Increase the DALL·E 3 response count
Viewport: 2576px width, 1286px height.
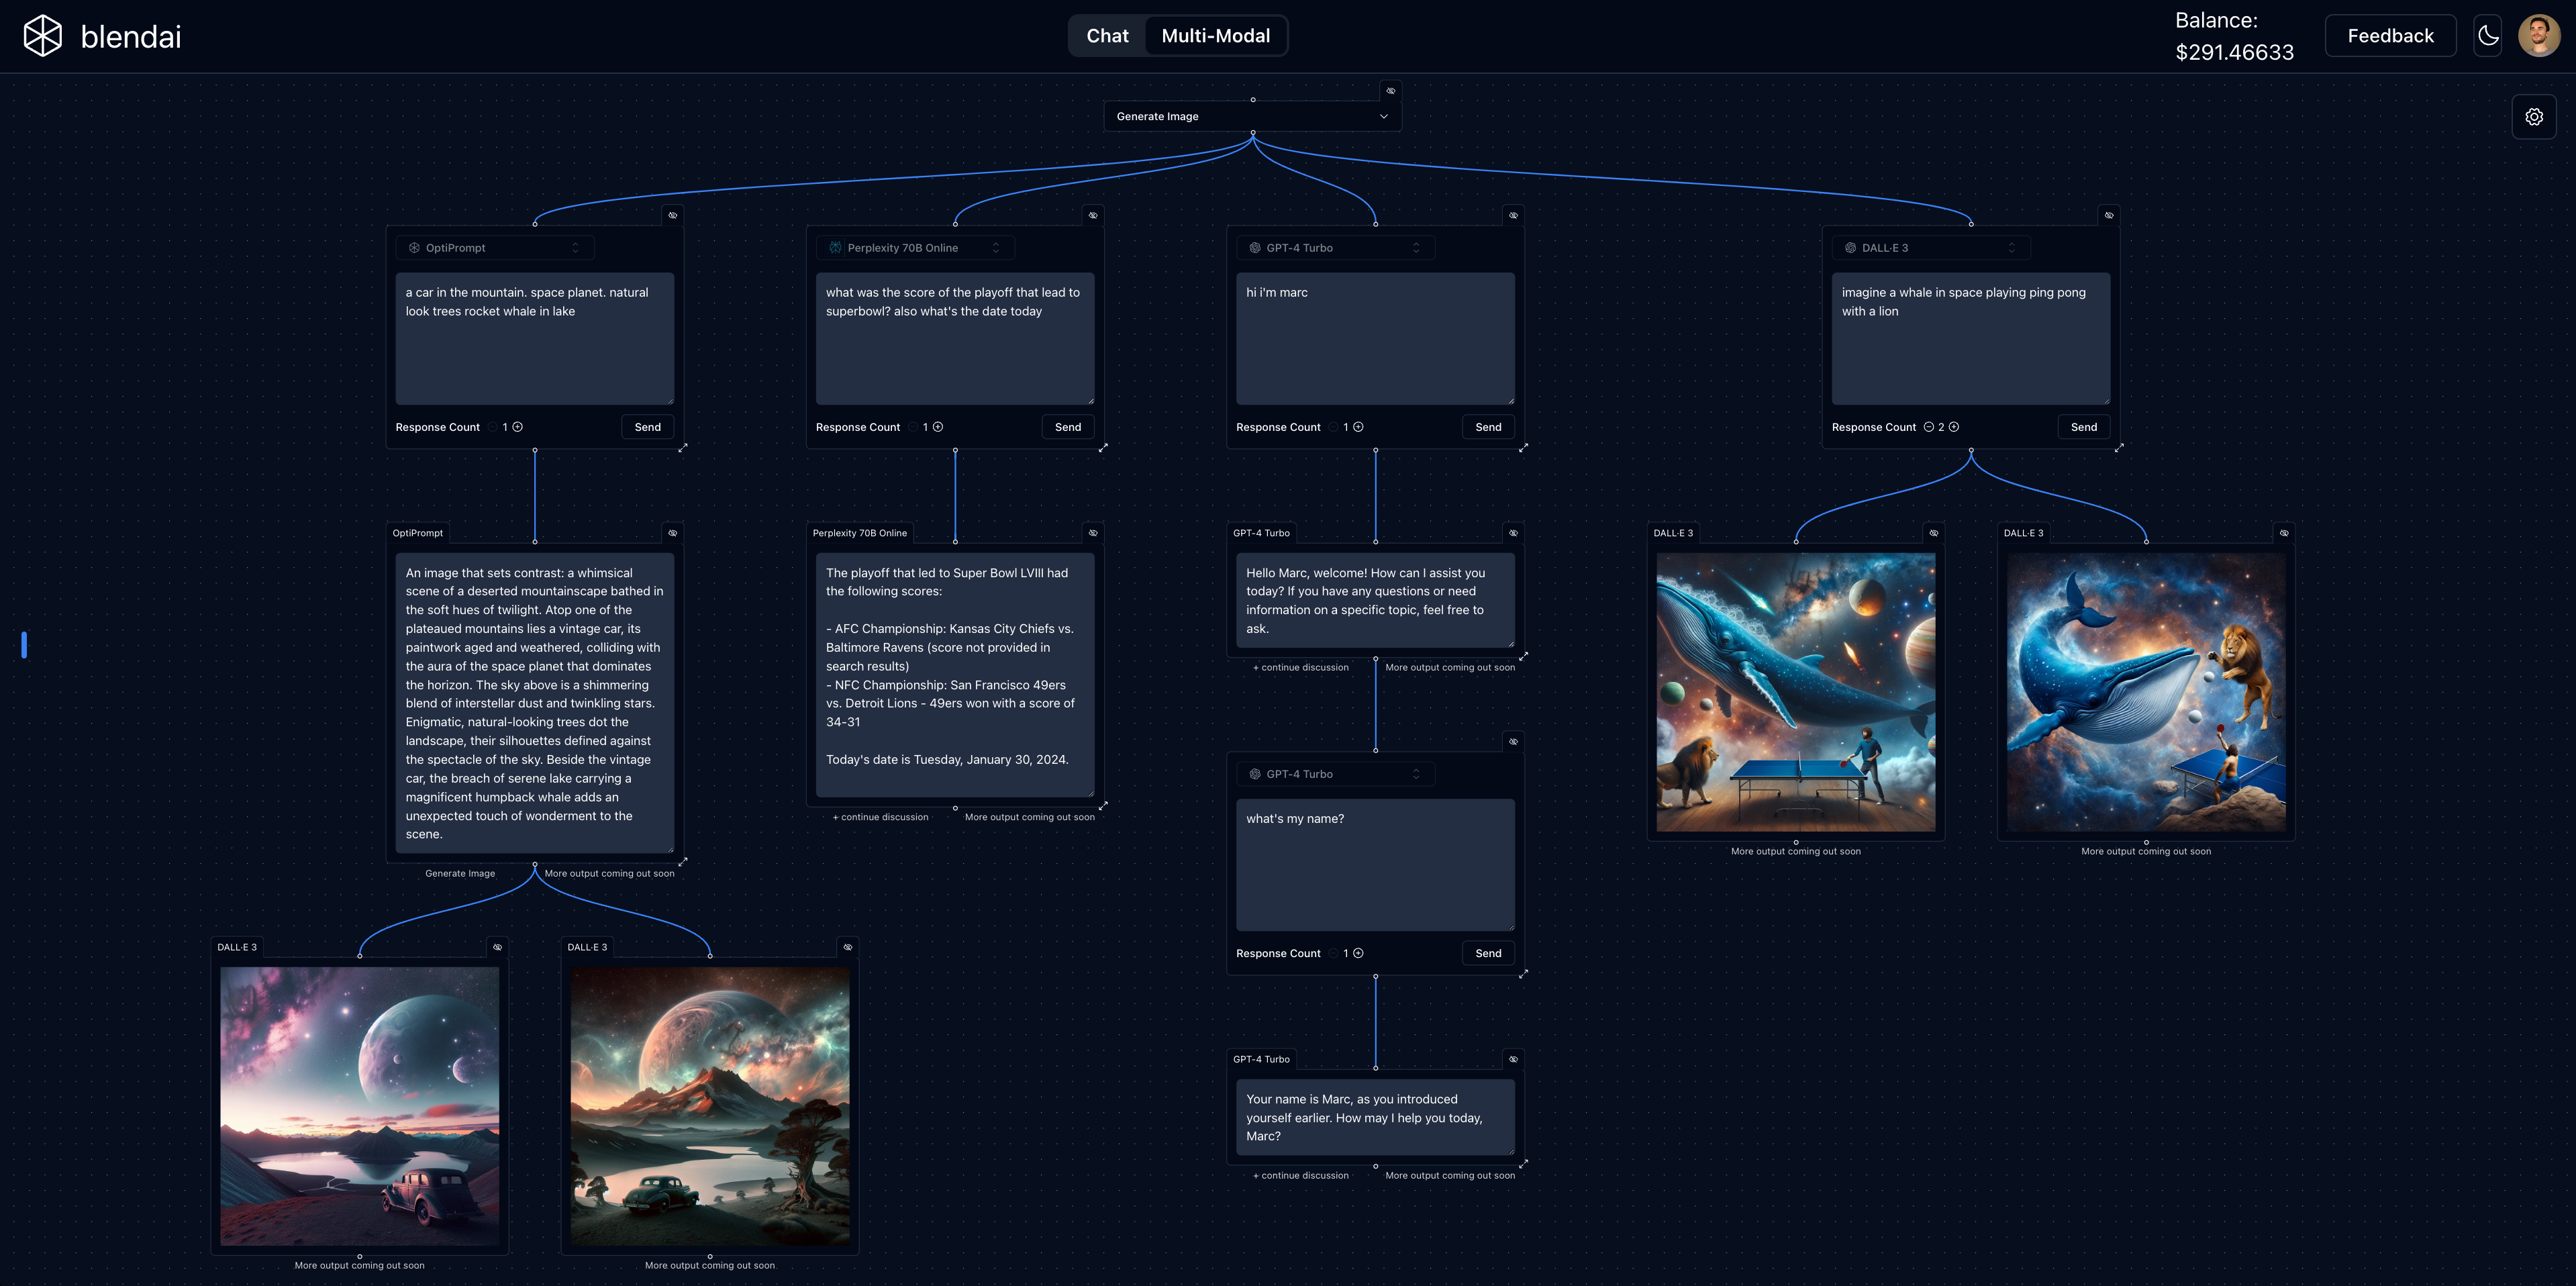coord(1954,427)
